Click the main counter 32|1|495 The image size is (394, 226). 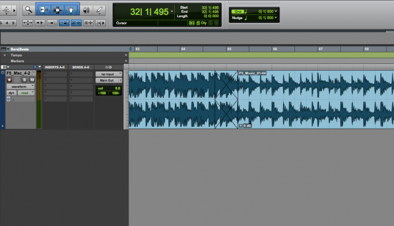pos(149,12)
